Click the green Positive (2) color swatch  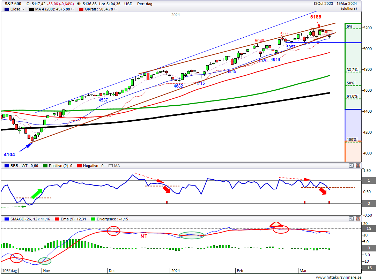click(45, 166)
